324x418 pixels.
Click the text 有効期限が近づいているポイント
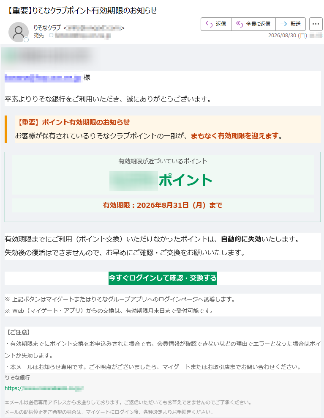(163, 161)
